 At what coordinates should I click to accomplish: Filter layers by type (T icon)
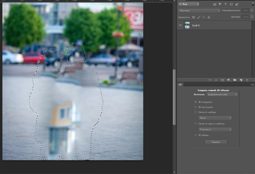pyautogui.click(x=226, y=4)
